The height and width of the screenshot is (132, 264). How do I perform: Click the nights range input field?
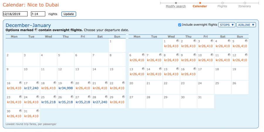click(x=38, y=14)
